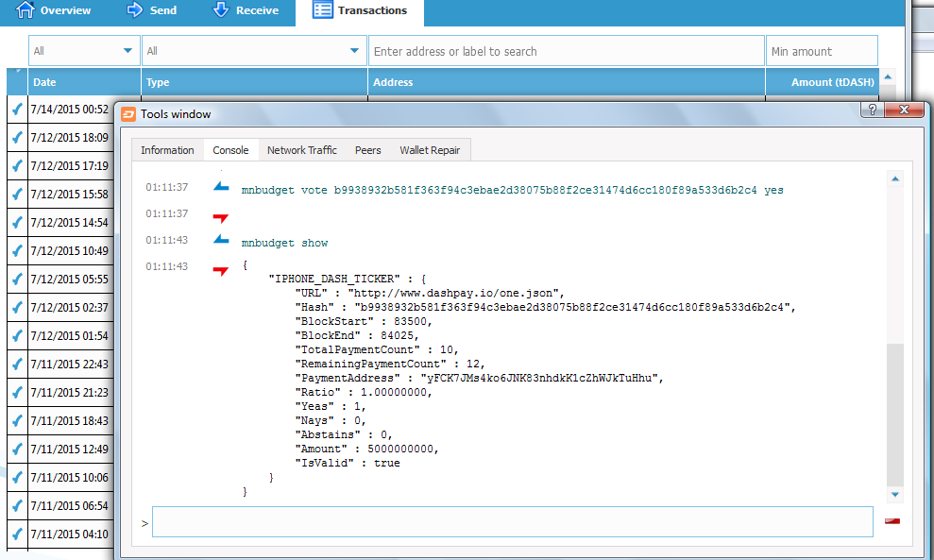934x560 pixels.
Task: Open the date filter dropdown
Action: tap(84, 51)
